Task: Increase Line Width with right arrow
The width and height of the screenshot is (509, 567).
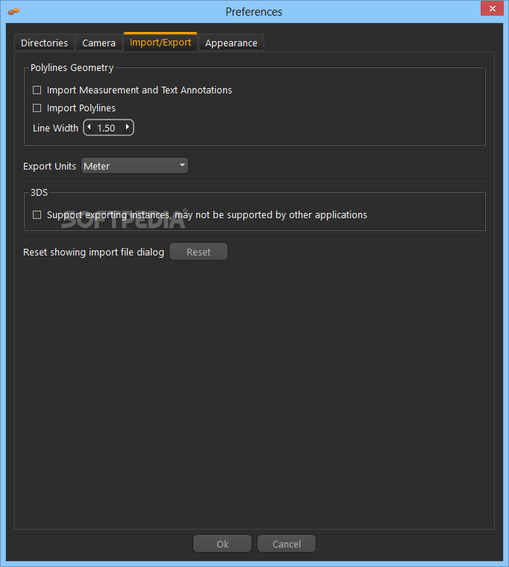Action: (128, 127)
